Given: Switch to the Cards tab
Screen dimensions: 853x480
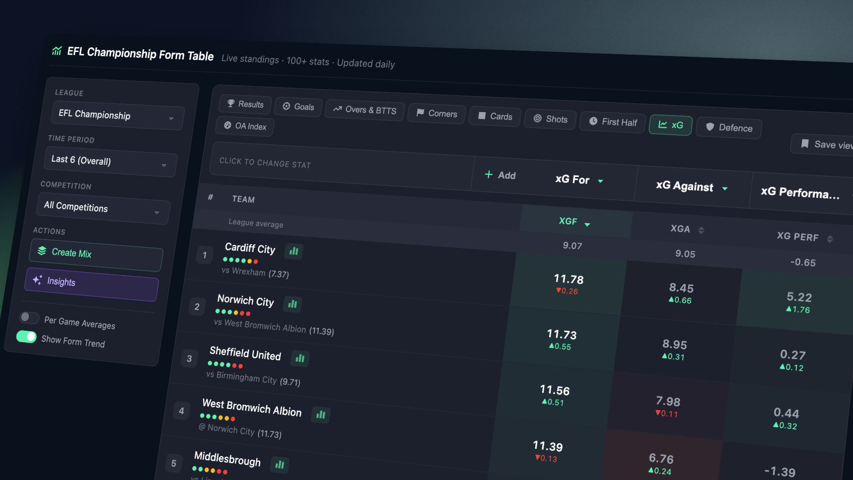Looking at the screenshot, I should [495, 116].
